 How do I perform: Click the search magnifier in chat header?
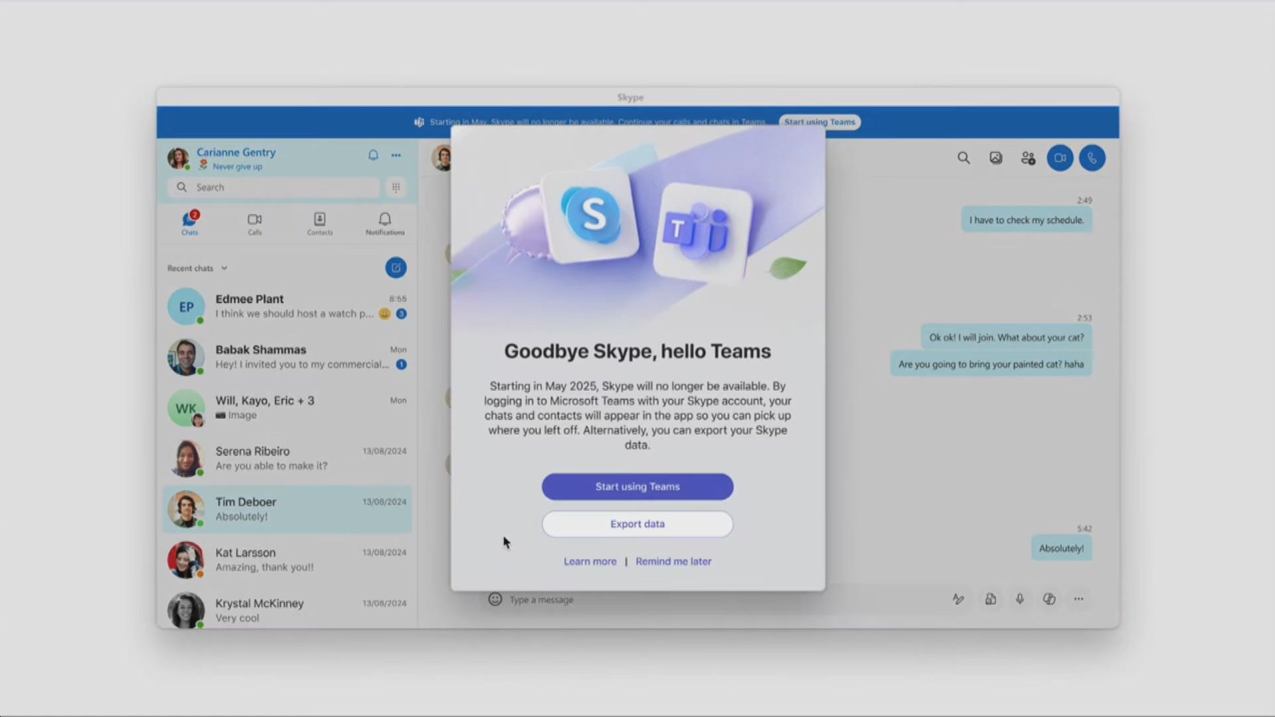coord(964,158)
